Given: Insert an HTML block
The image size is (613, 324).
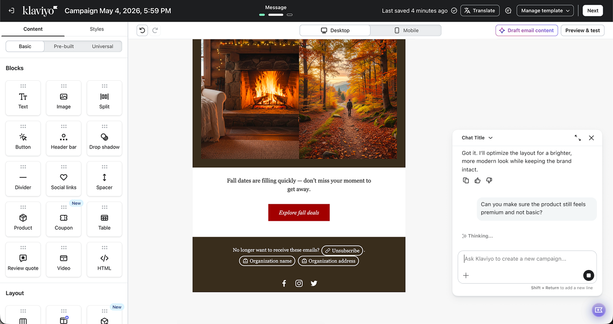Looking at the screenshot, I should (104, 259).
